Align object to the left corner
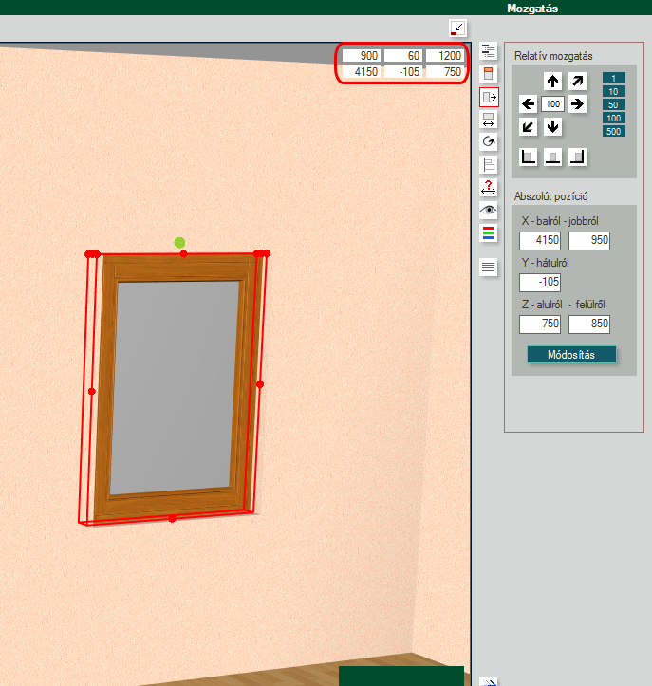This screenshot has height=686, width=652. tap(530, 157)
